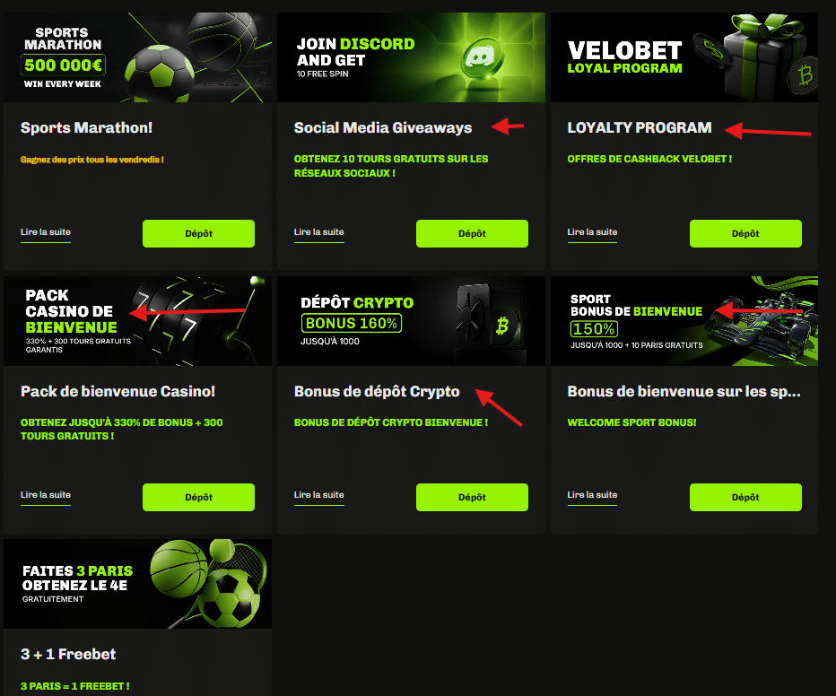Open Lire la suite for sports welcome bonus
836x696 pixels.
(592, 495)
